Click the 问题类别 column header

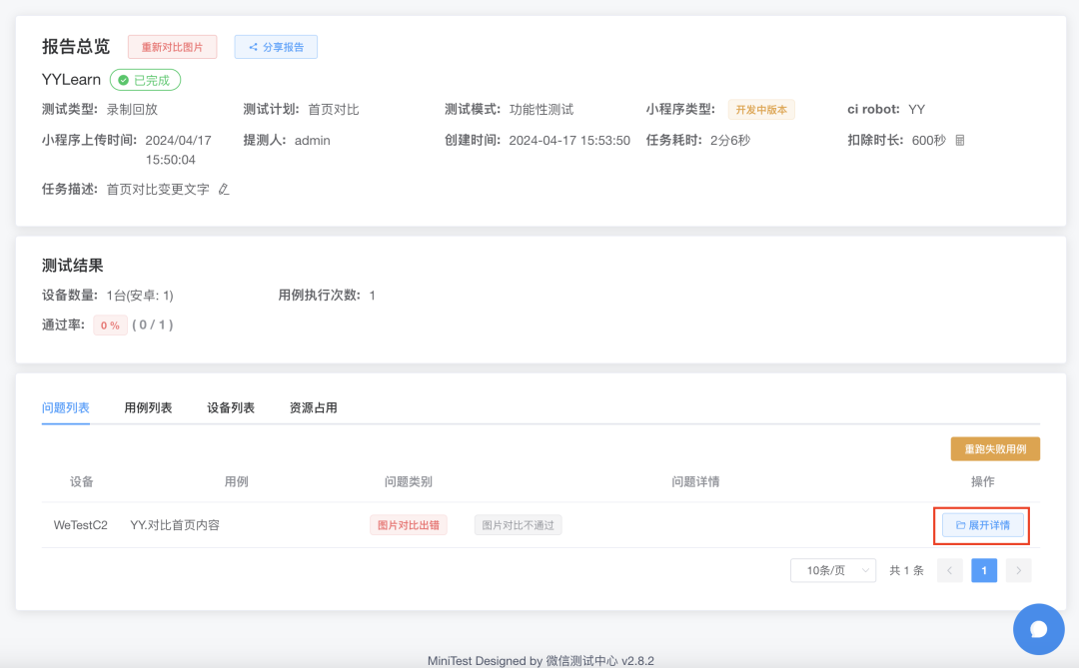coord(408,481)
